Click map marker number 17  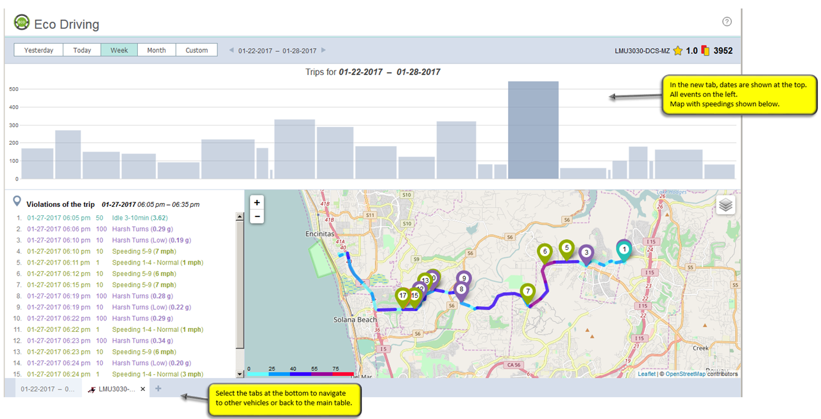click(x=402, y=296)
